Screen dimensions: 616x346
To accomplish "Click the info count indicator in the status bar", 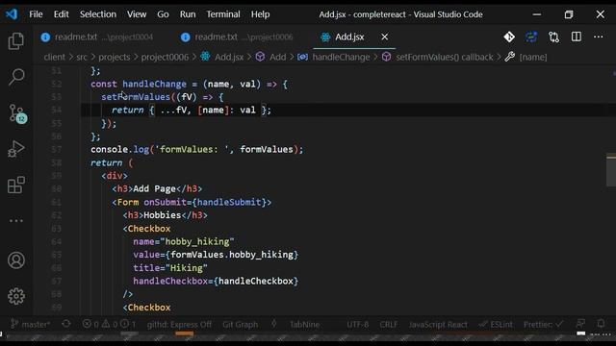I will pyautogui.click(x=128, y=325).
